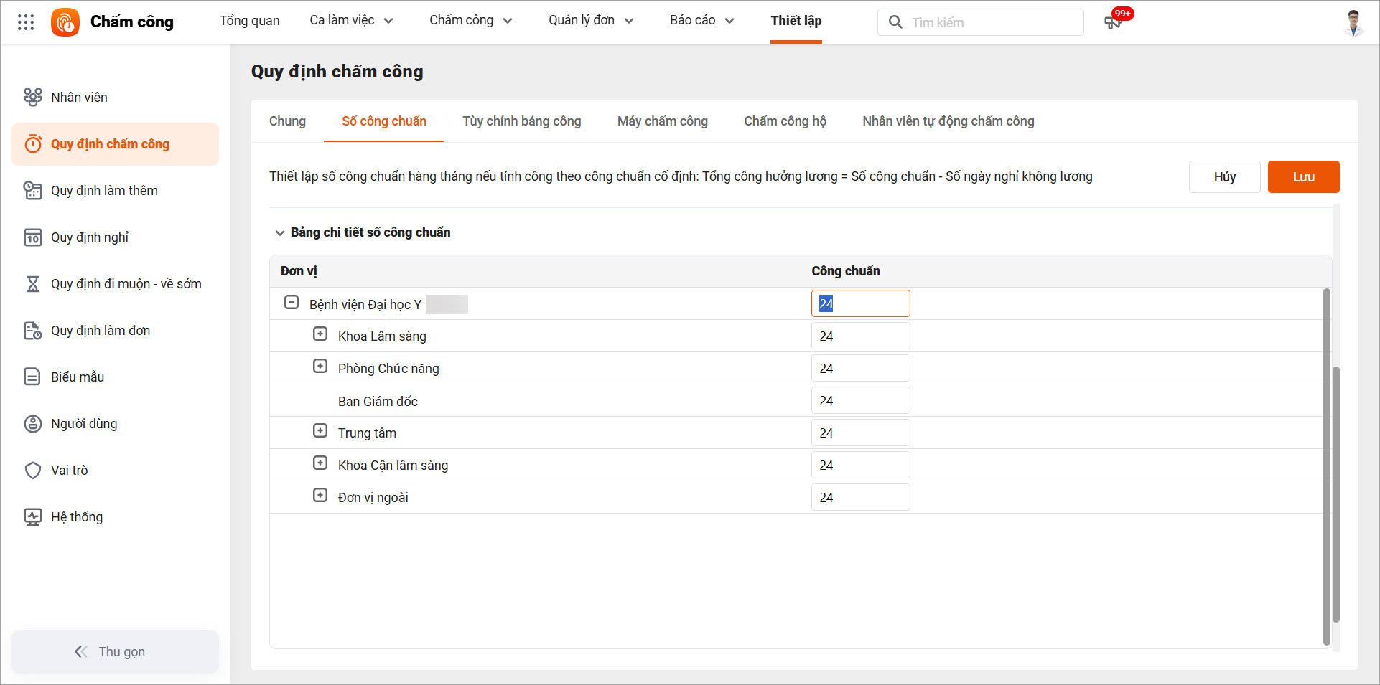This screenshot has height=685, width=1380.
Task: Open the notifications icon with 99+ badge
Action: tap(1113, 22)
